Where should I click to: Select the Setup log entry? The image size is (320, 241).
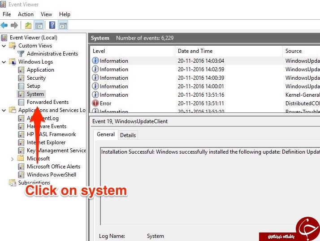click(34, 86)
